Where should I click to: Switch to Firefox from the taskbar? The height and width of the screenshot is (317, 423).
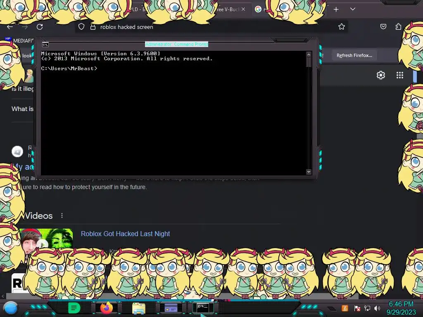point(106,308)
